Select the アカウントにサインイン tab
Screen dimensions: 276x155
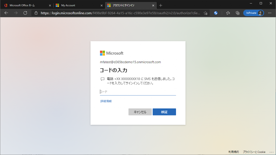point(130,5)
